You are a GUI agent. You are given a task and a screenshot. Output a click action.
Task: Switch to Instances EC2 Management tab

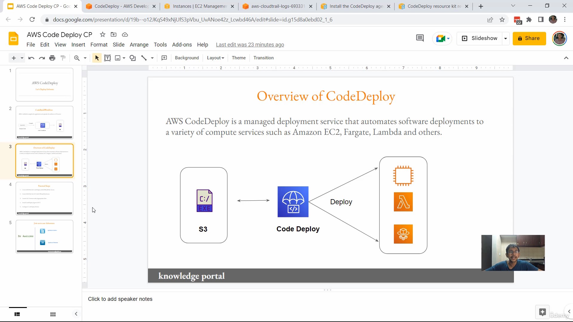[199, 6]
